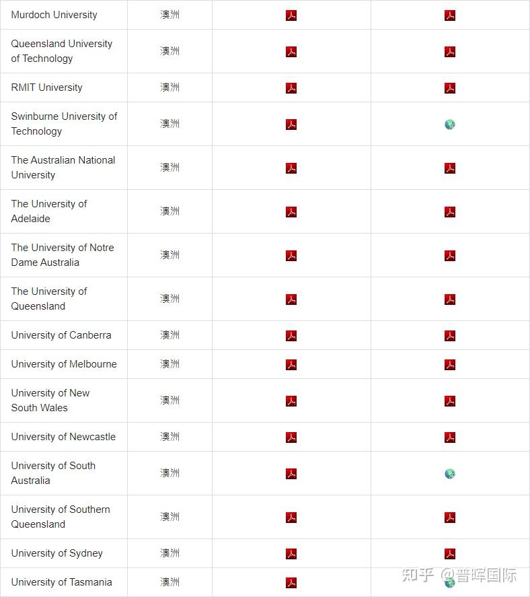The height and width of the screenshot is (597, 530).
Task: Open the right PDF icon for University of Adelaide
Action: coord(450,212)
